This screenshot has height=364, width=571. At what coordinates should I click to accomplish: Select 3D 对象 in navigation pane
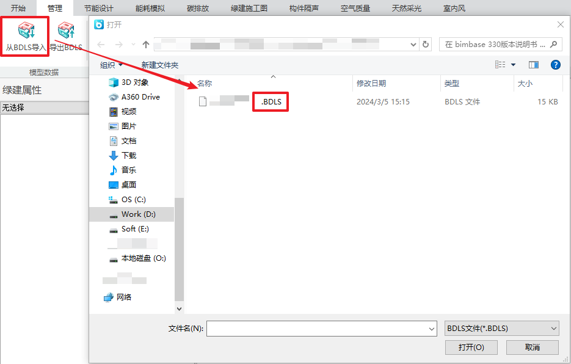[x=135, y=82]
